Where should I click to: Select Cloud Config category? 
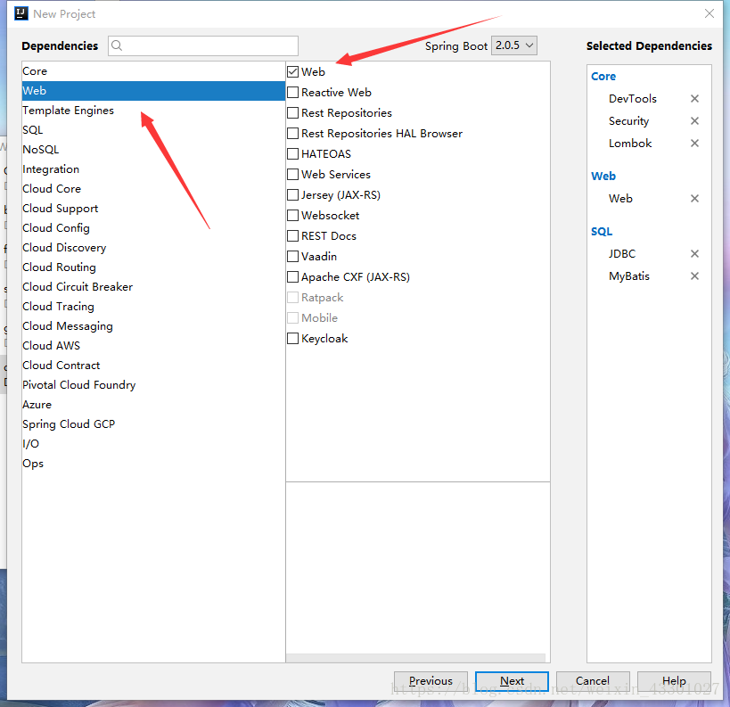pyautogui.click(x=153, y=227)
